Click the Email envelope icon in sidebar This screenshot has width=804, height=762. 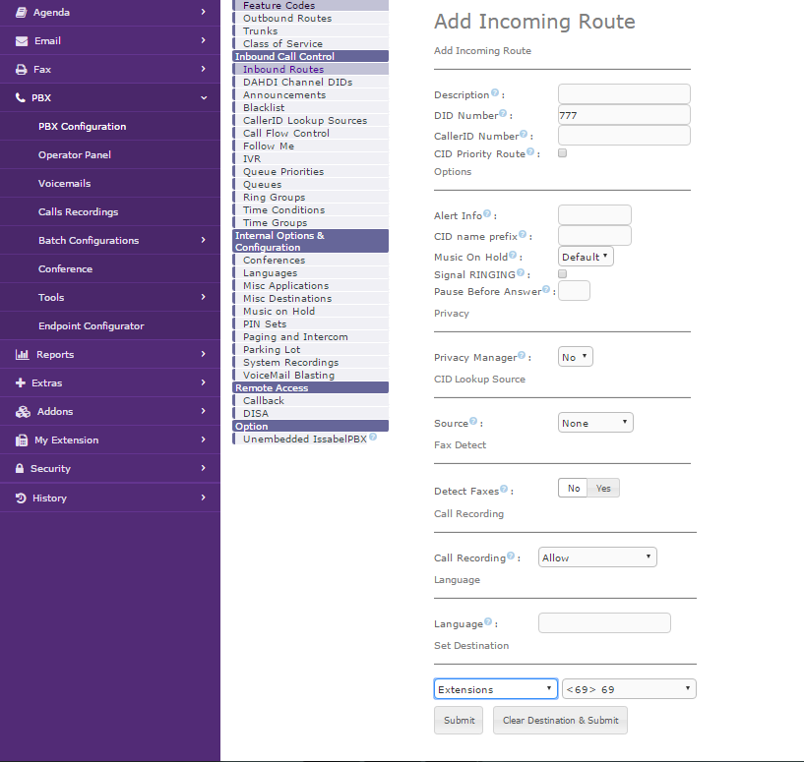[21, 41]
